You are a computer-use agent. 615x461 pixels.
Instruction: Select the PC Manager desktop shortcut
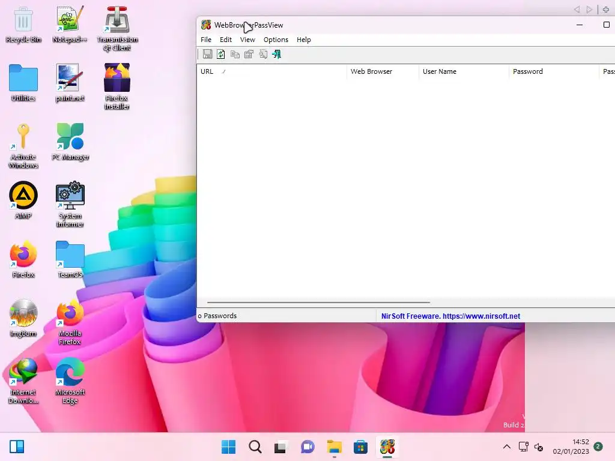[x=70, y=142]
